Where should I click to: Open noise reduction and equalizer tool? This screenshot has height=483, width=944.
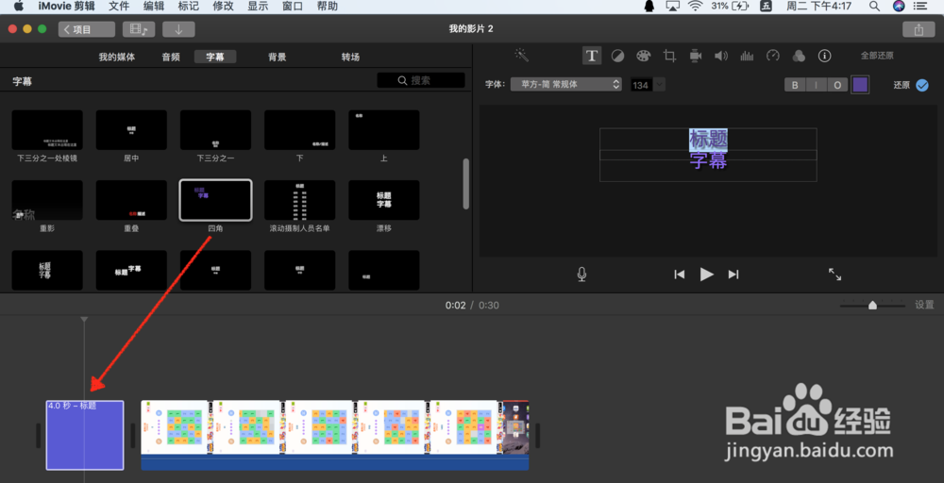point(747,56)
